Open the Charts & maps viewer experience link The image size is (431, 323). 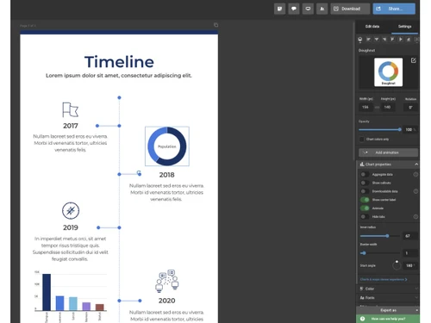(384, 279)
